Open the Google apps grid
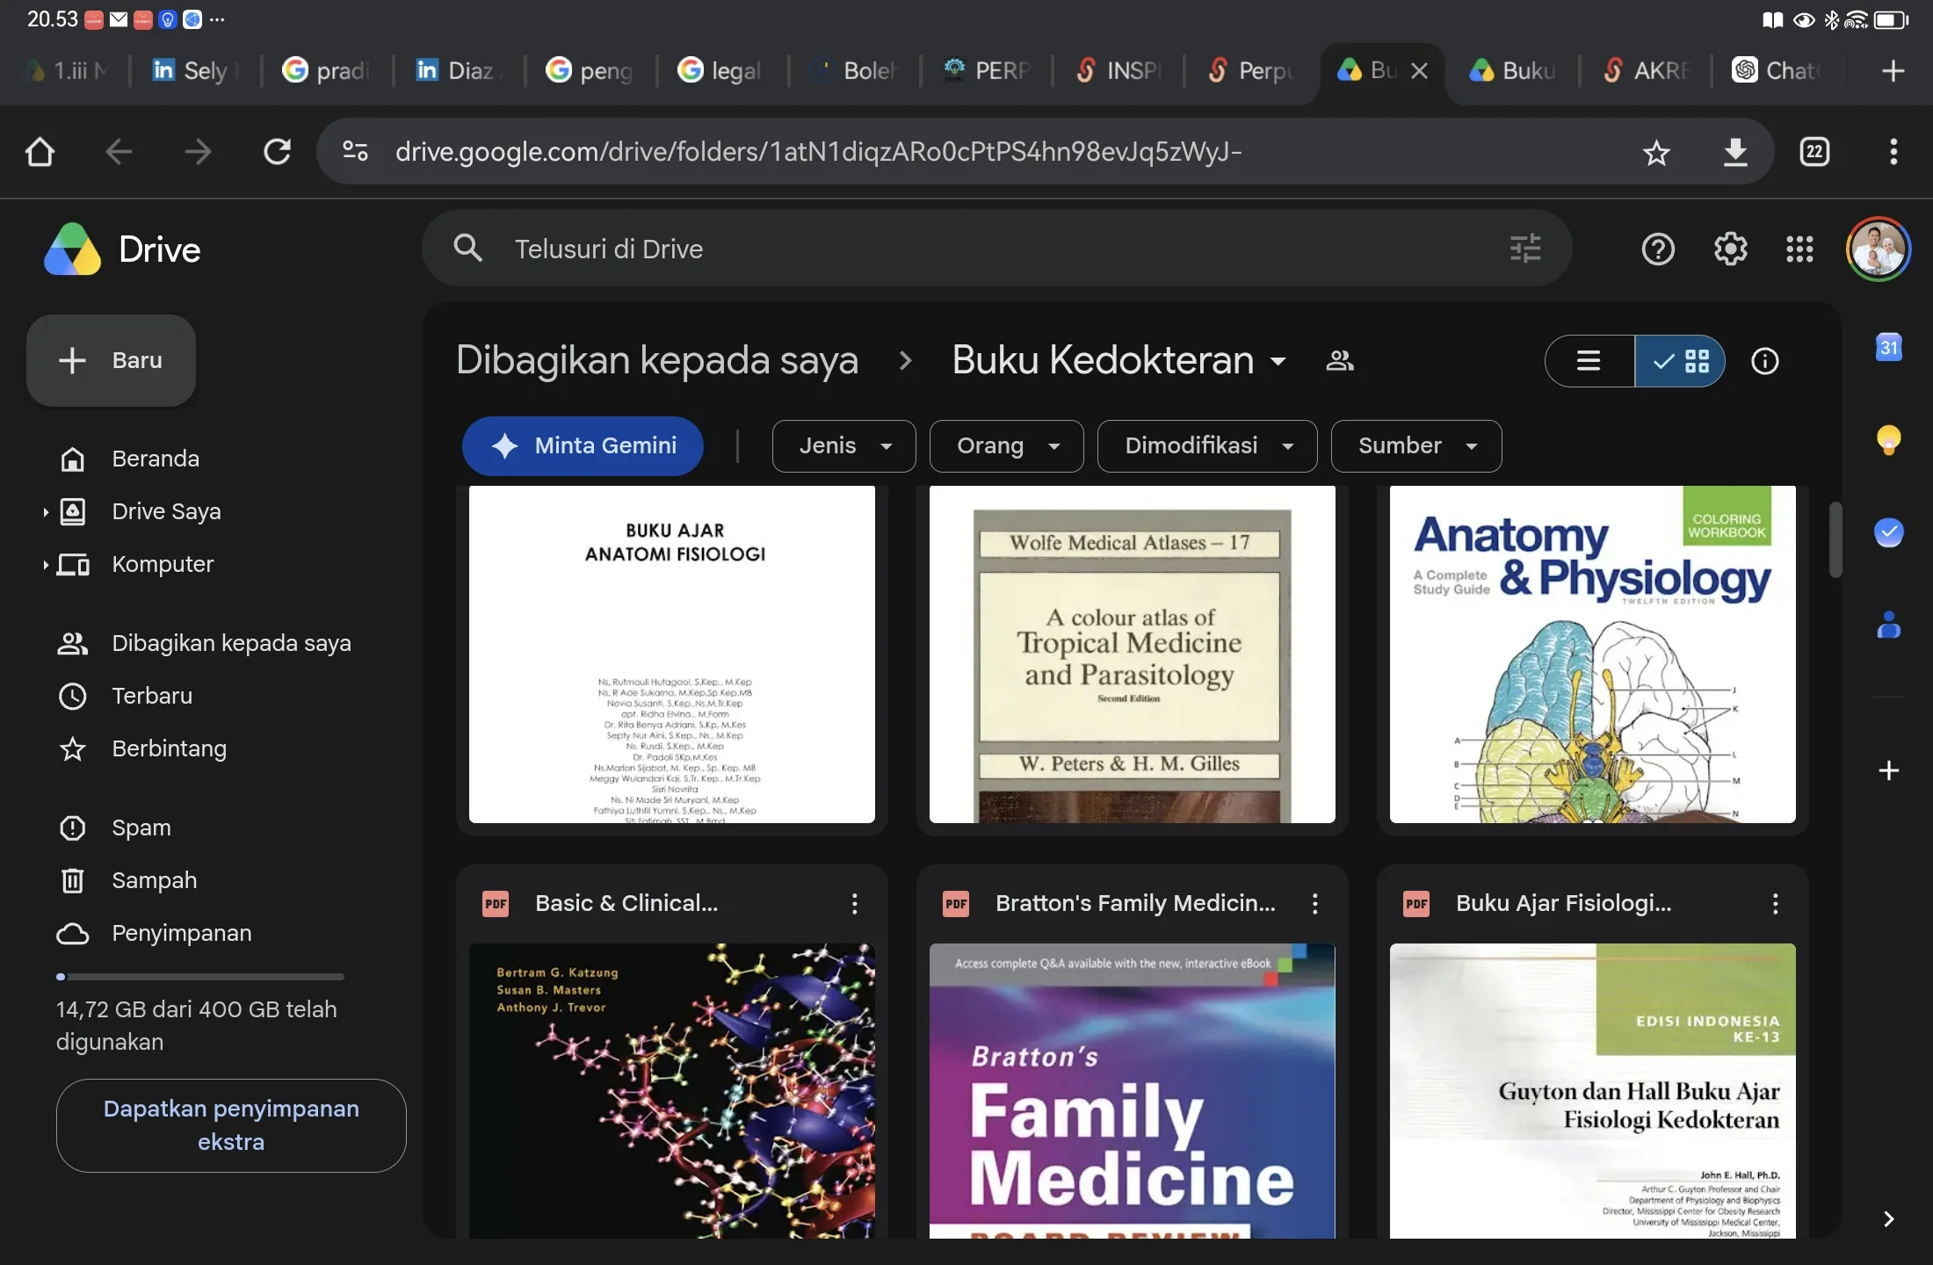 tap(1799, 249)
